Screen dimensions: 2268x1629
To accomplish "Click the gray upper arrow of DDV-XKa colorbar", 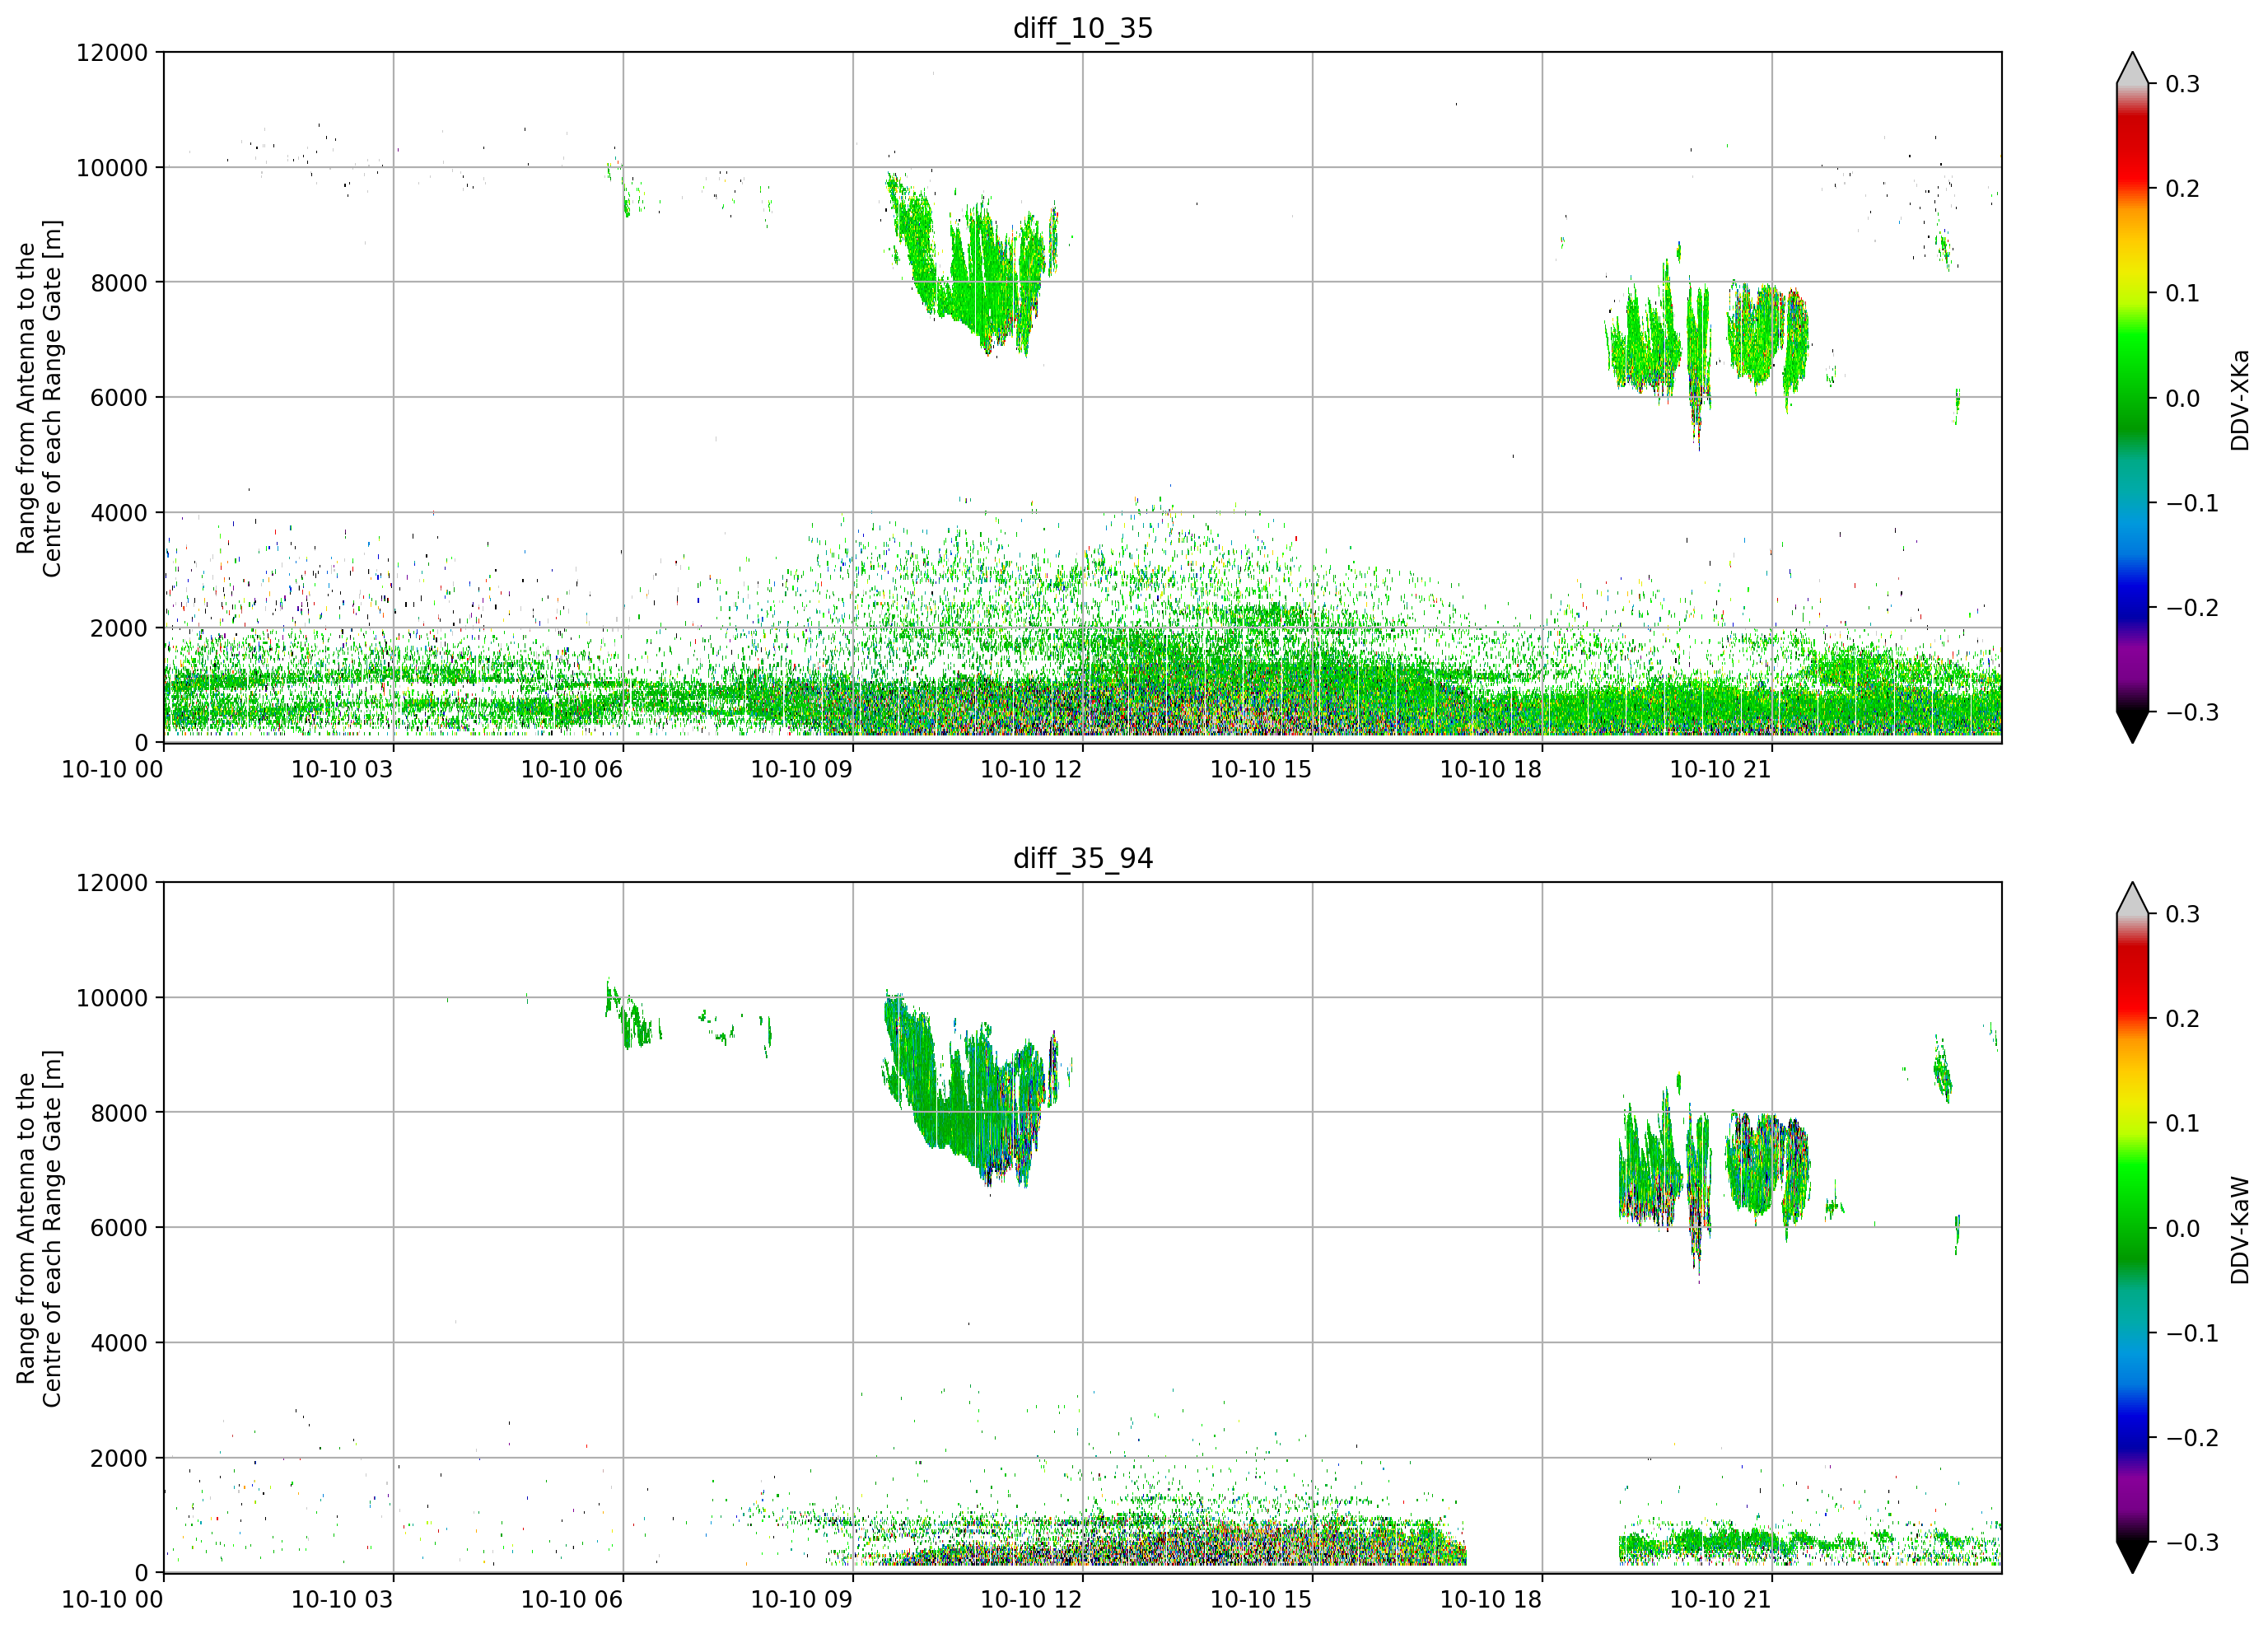I will pos(2132,70).
